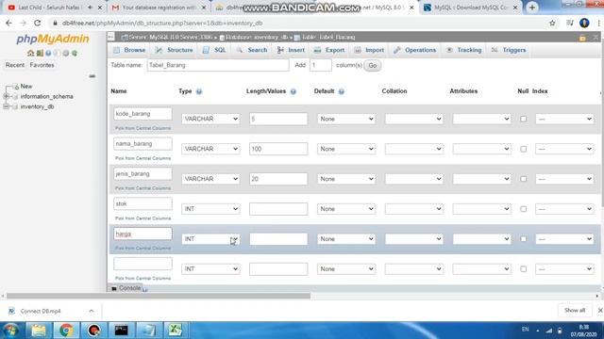Open File Explorer in taskbar
Viewport: 604px width, 339px height.
click(39, 331)
